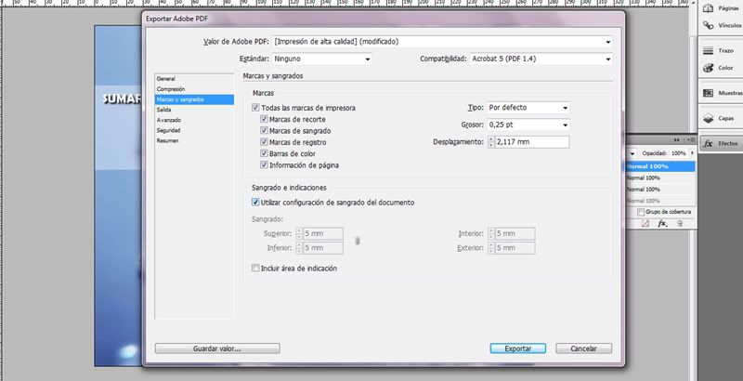Click the Exterior bleed 5 mm field
Screen dimensions: 743x381
pyautogui.click(x=515, y=248)
